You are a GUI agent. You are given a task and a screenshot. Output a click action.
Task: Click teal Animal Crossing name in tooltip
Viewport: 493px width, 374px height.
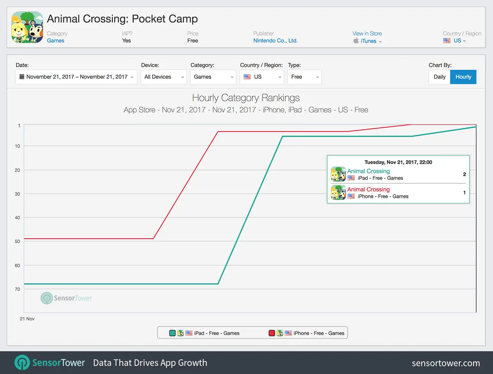click(369, 171)
